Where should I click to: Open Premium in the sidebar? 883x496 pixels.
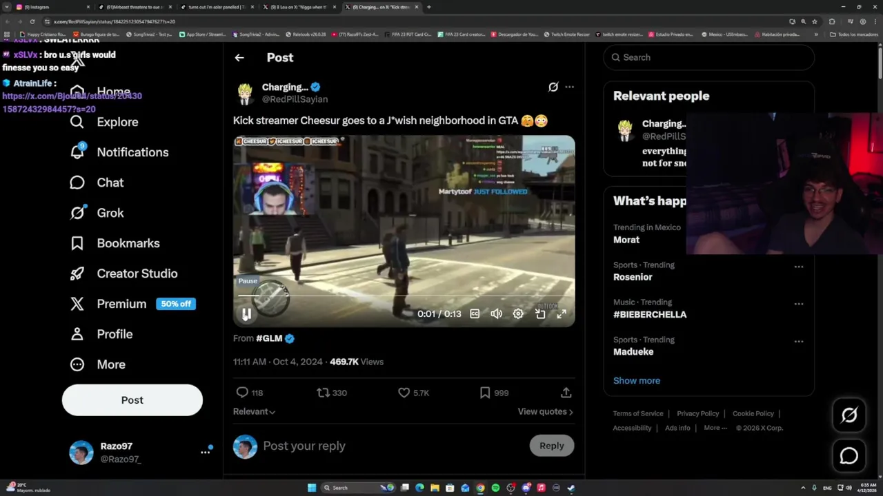108,304
